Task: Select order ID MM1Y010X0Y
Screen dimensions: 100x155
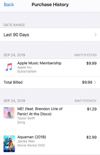Action: (x=85, y=101)
